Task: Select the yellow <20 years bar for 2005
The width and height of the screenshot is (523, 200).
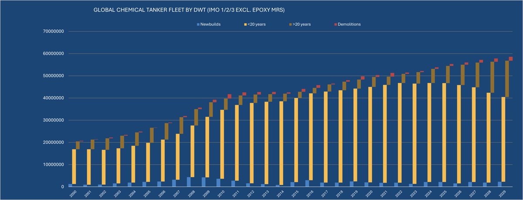Action: tap(148, 163)
